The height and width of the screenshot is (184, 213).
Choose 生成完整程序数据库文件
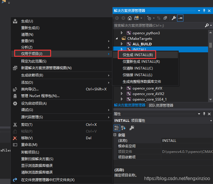click(x=145, y=81)
